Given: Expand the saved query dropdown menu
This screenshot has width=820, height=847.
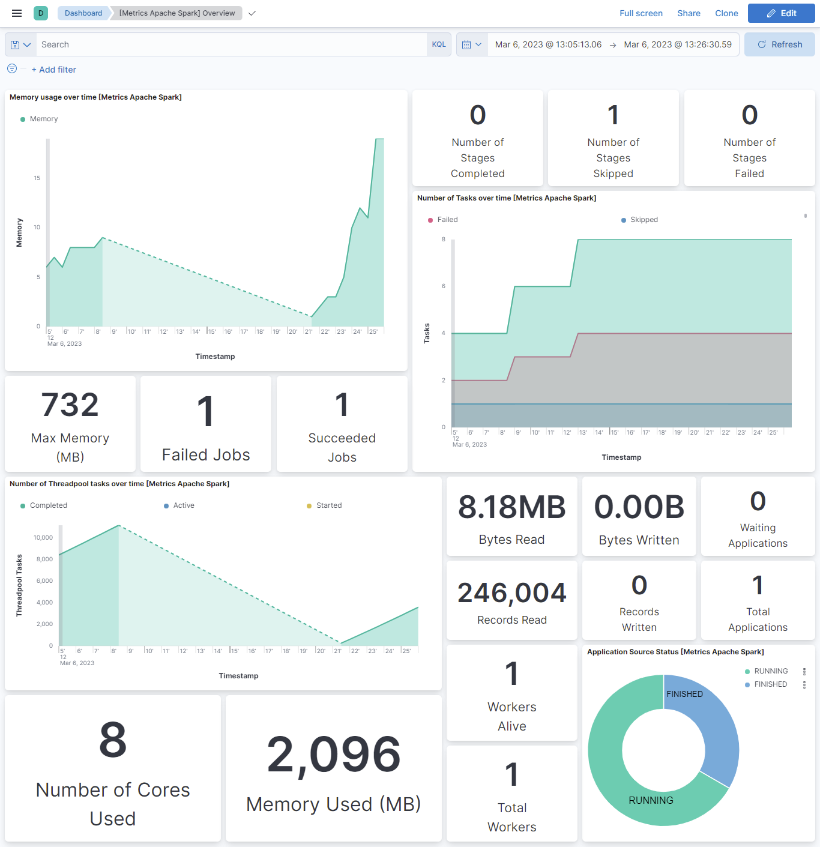Looking at the screenshot, I should 20,44.
